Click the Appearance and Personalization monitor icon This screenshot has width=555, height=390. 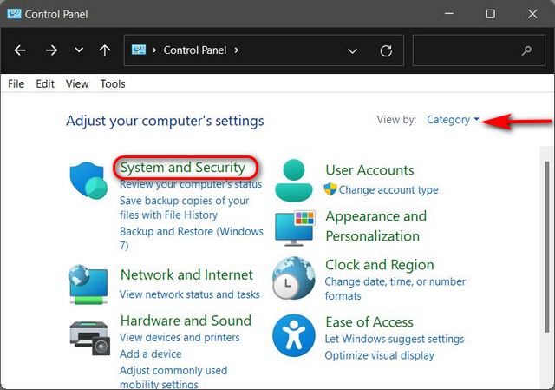pyautogui.click(x=295, y=227)
